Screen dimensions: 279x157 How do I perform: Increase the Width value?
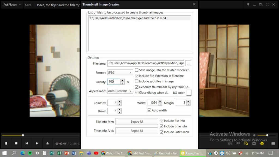[x=160, y=101]
